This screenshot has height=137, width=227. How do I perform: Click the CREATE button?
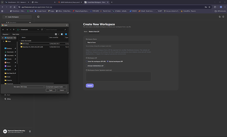(90, 86)
